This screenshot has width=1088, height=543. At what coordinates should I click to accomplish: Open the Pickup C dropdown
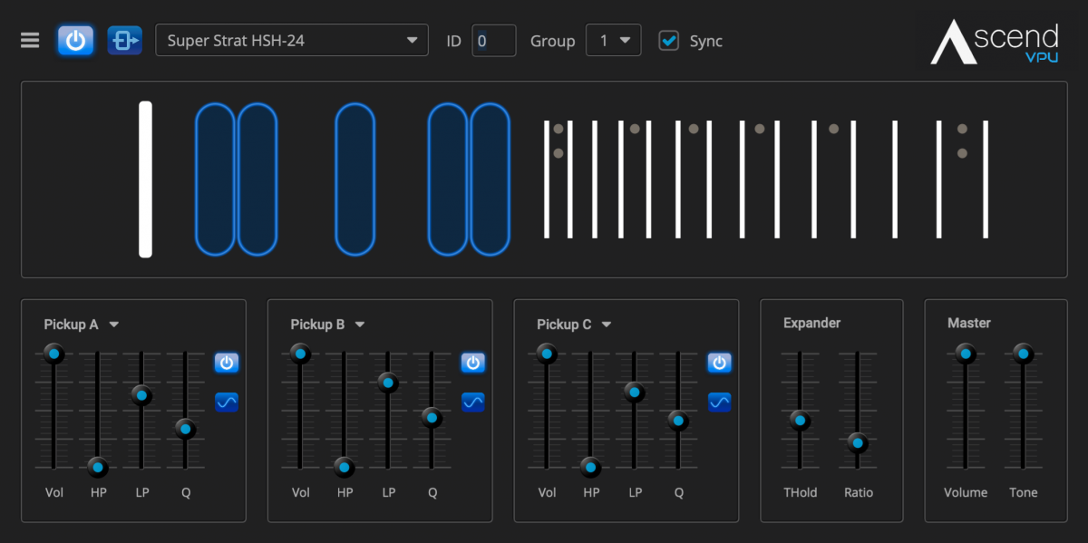click(x=575, y=325)
